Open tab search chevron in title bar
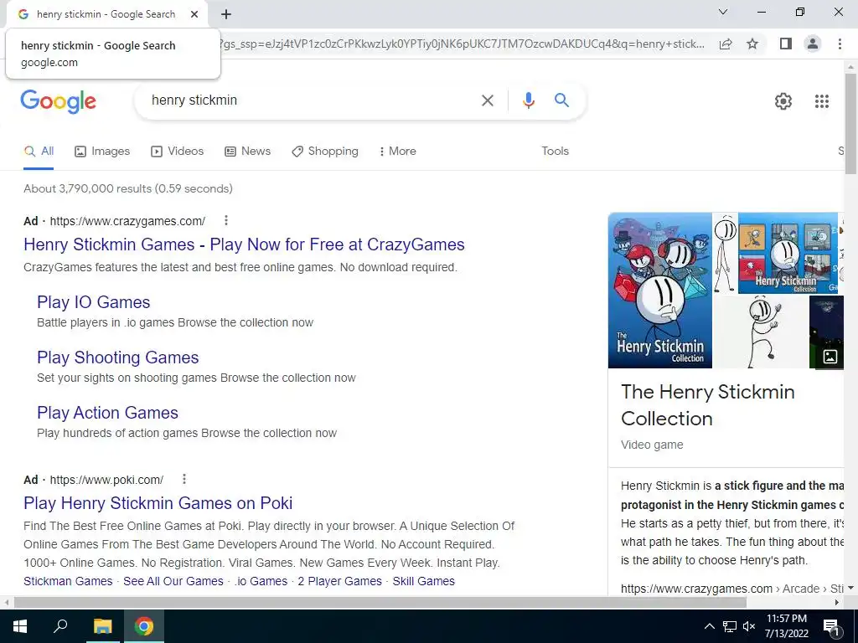Image resolution: width=858 pixels, height=643 pixels. [x=723, y=12]
